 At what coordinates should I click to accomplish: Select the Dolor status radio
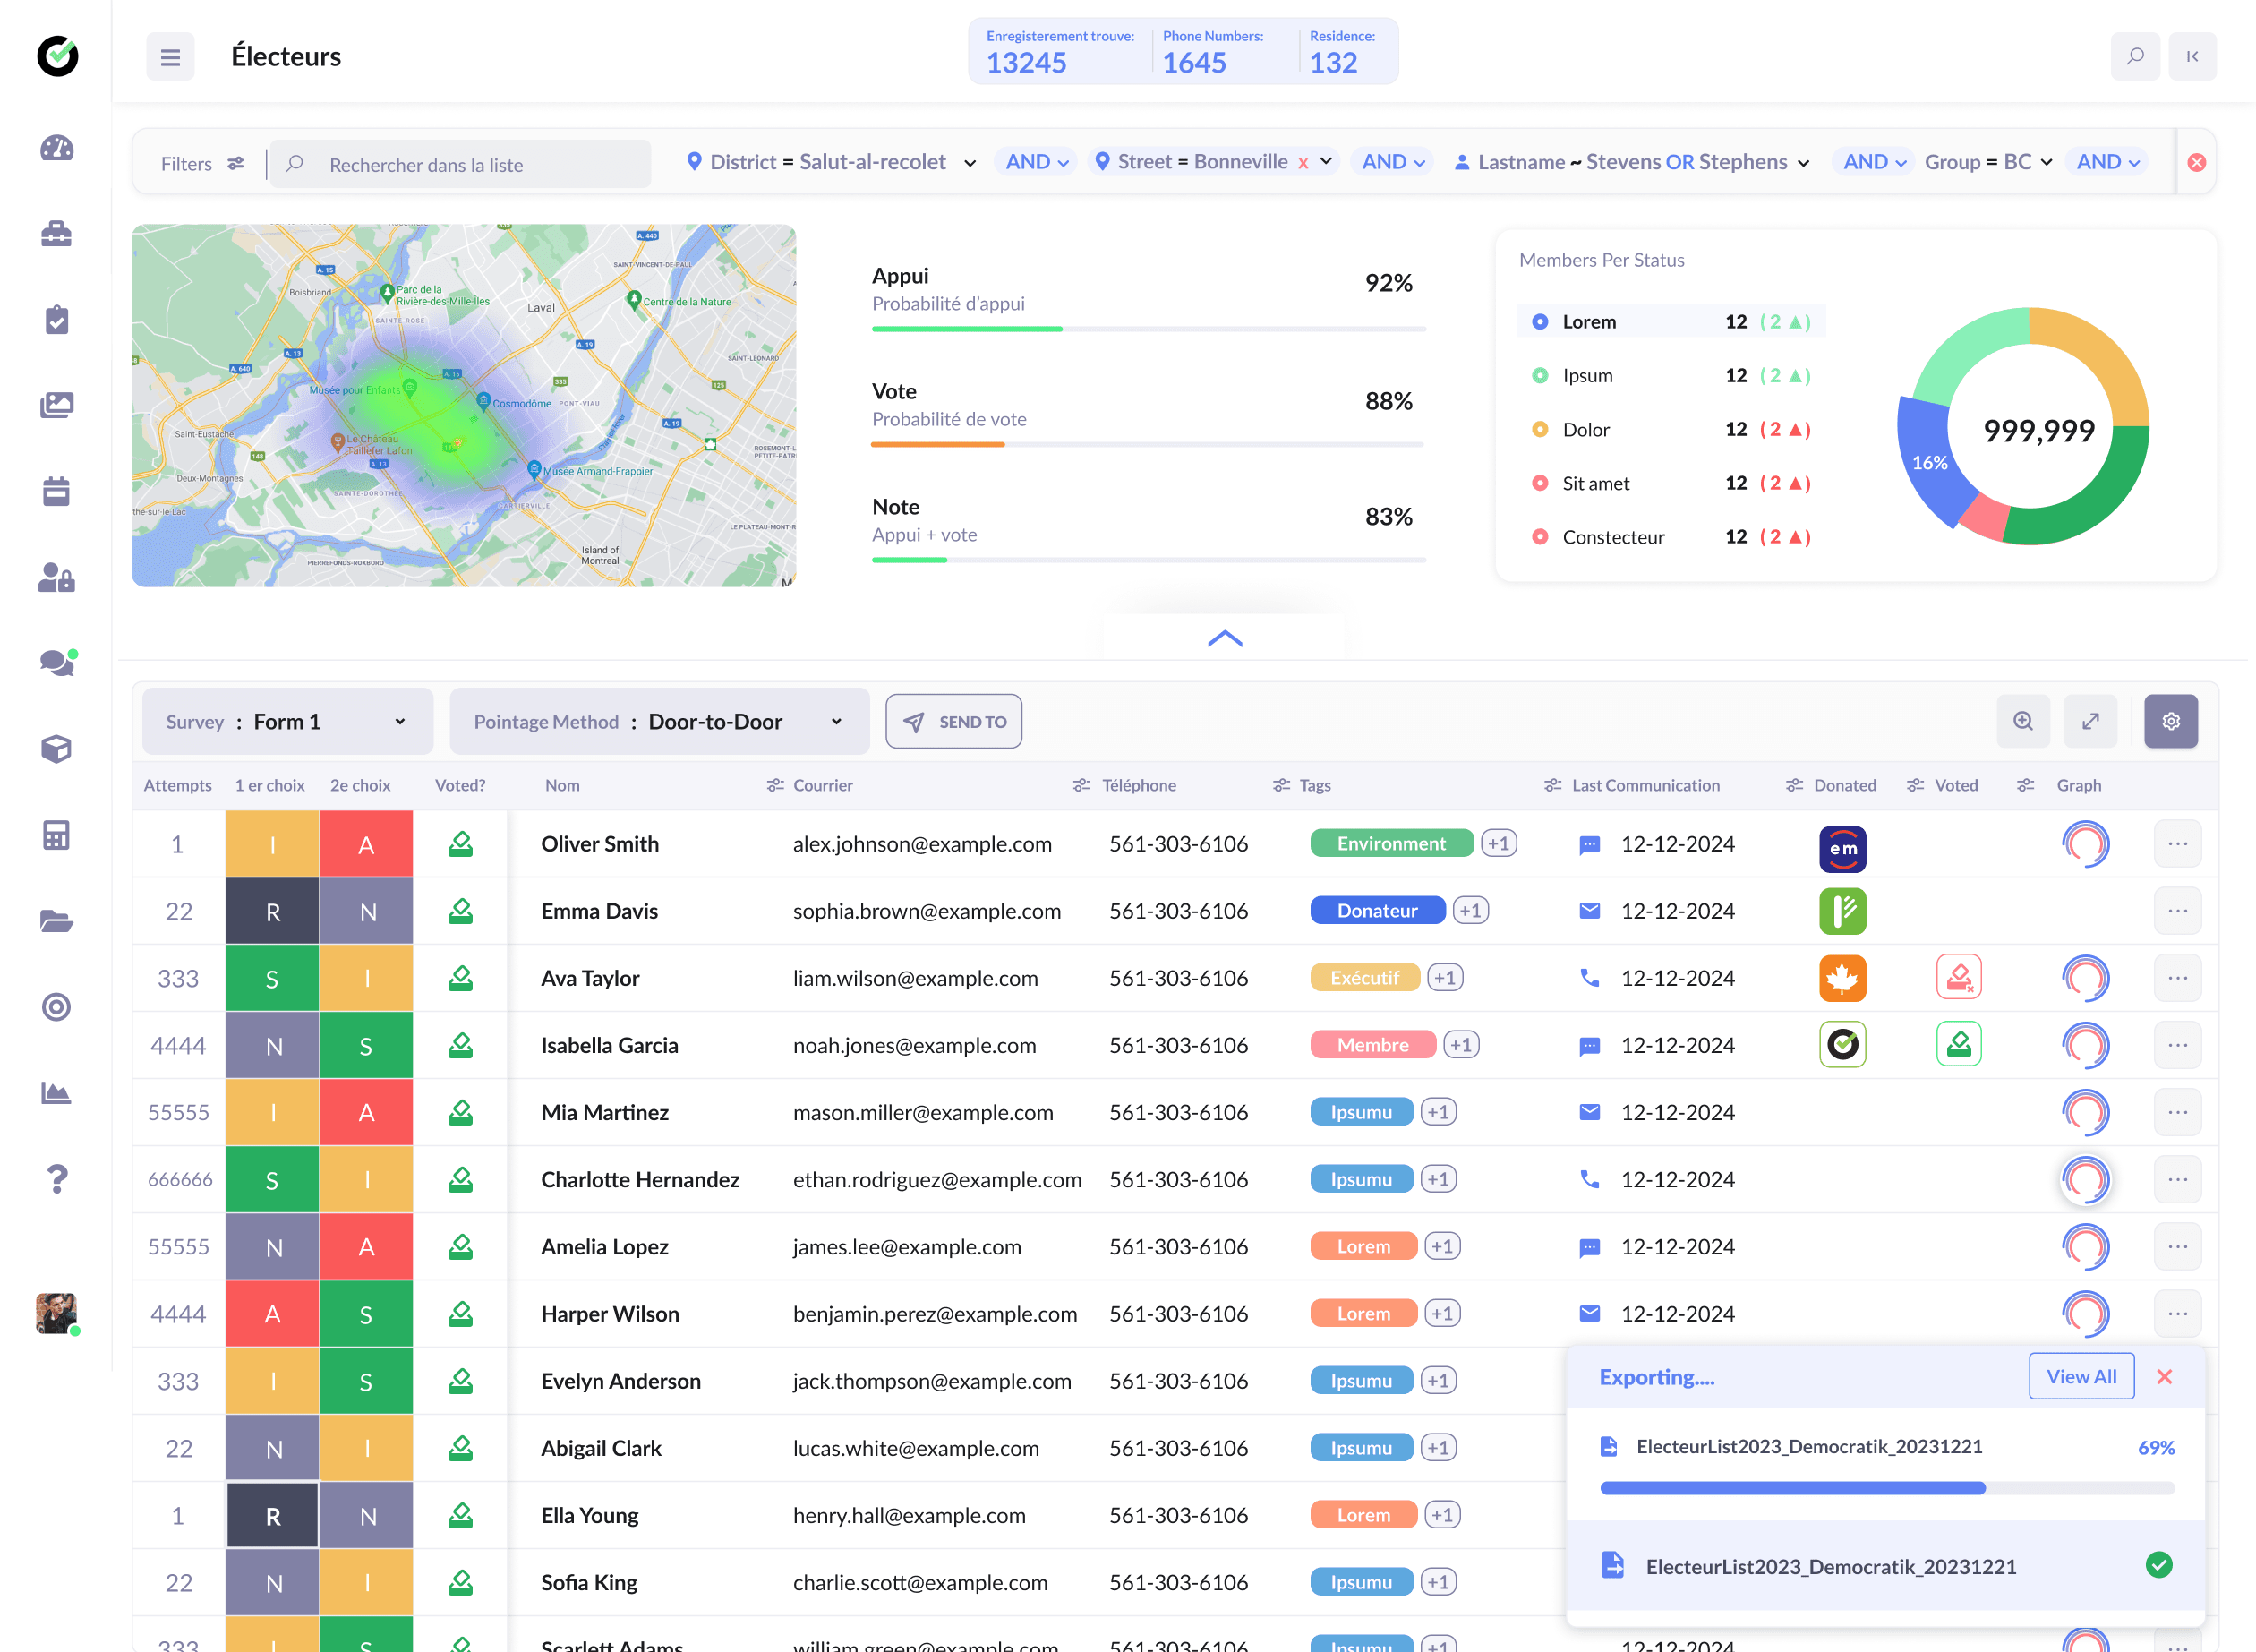tap(1541, 430)
